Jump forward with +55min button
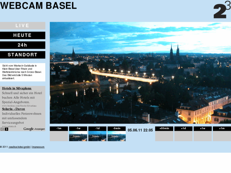This screenshot has width=231, height=173. click(164, 129)
